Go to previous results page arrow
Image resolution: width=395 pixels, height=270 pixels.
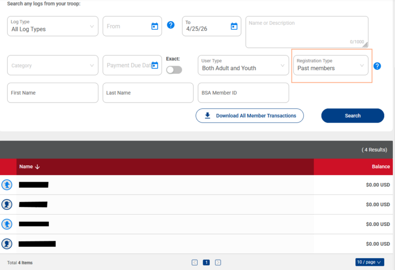pyautogui.click(x=194, y=262)
